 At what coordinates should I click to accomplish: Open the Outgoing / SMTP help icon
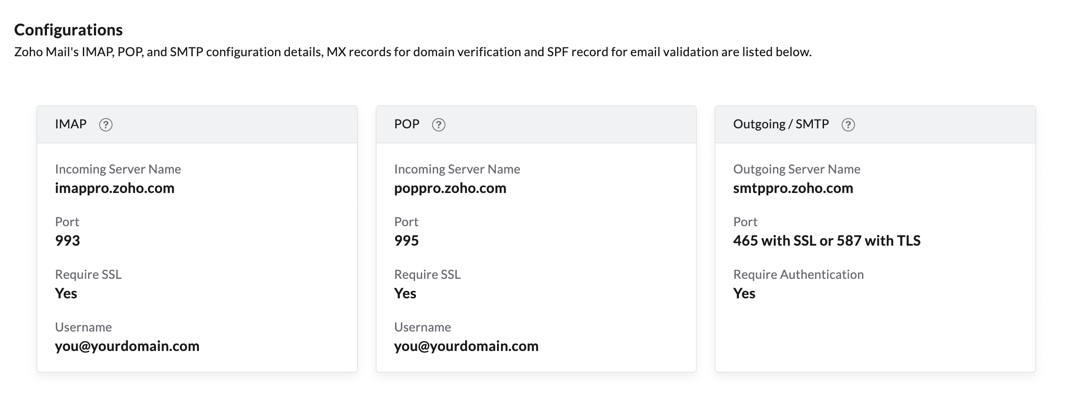point(848,125)
